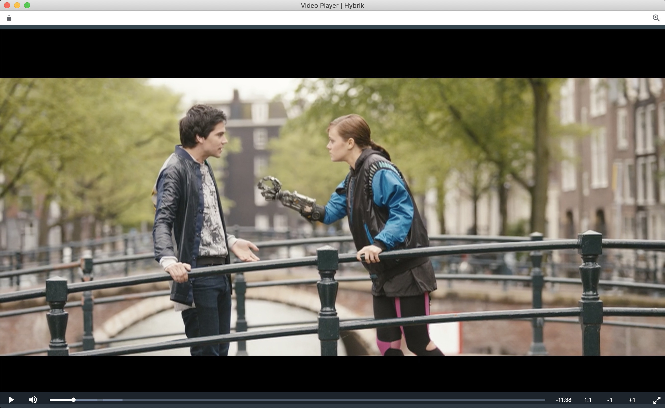Click the zoom magnifier icon in address bar

[x=656, y=18]
